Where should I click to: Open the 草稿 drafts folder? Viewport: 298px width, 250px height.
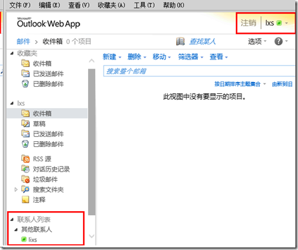tap(39, 124)
